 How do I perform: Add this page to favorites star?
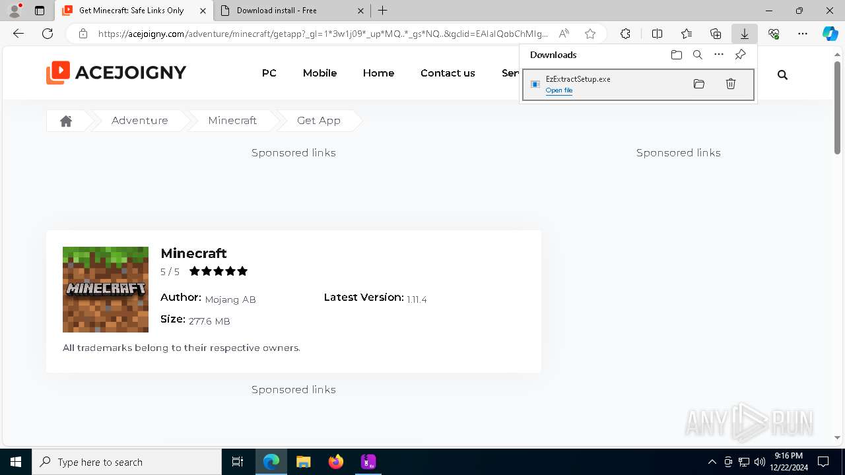590,34
